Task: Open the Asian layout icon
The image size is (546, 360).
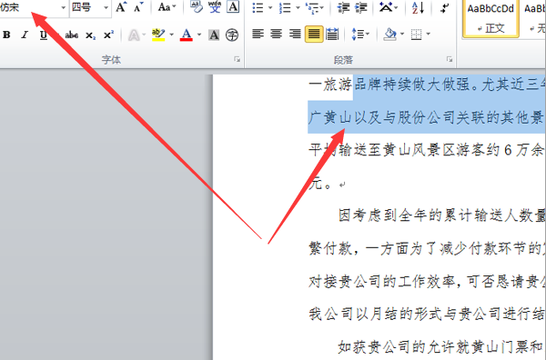Action: point(386,7)
